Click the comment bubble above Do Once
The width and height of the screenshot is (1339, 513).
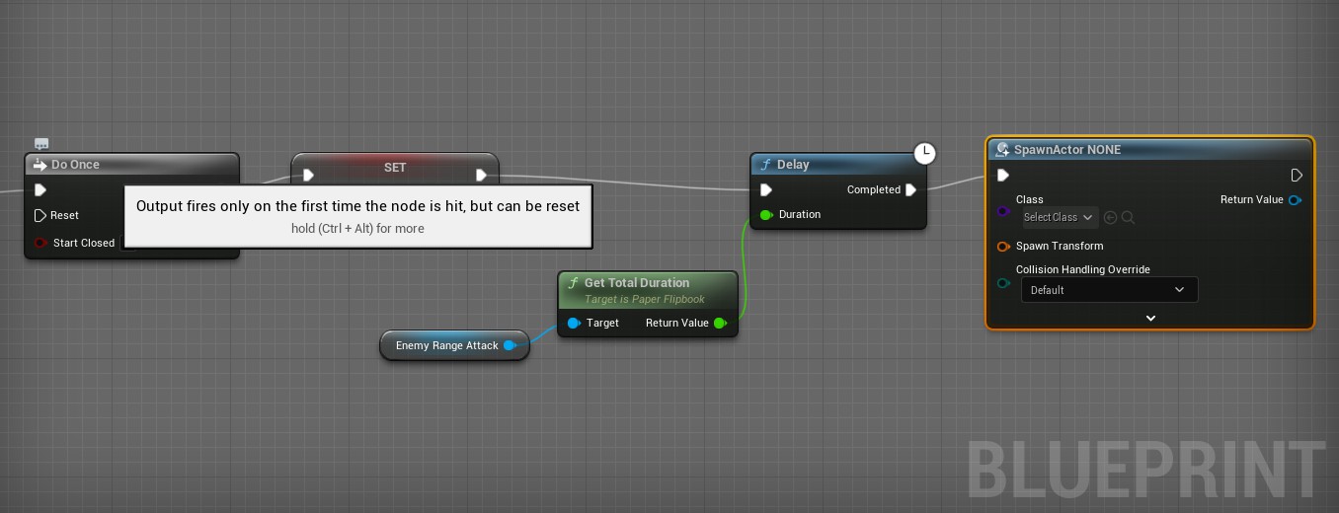(x=41, y=144)
